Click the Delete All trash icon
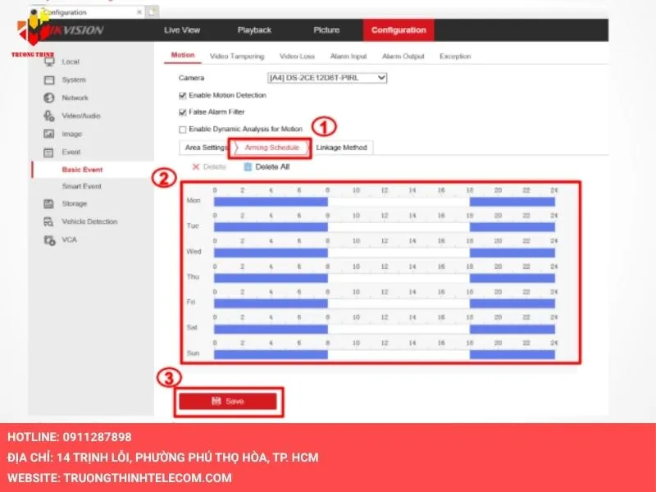The image size is (656, 492). pos(248,166)
